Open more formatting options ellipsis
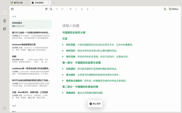The image size is (182, 113). click(x=93, y=9)
